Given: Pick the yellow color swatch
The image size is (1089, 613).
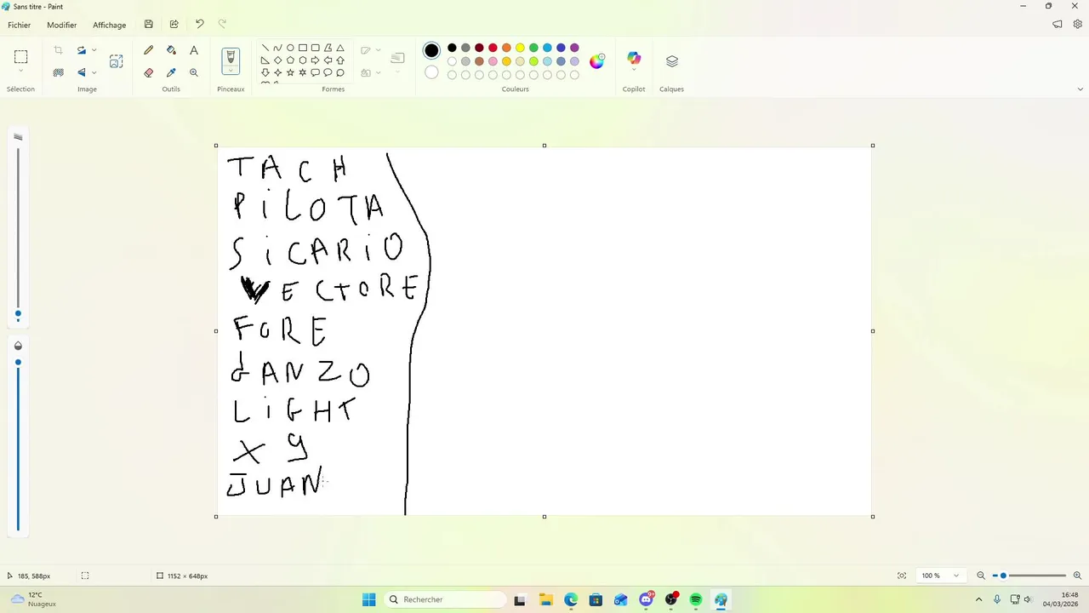Looking at the screenshot, I should click(520, 48).
